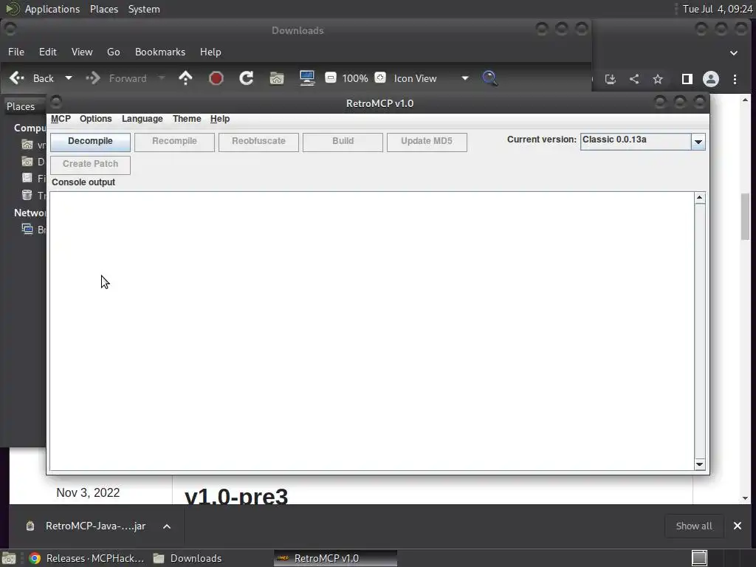The image size is (756, 567).
Task: Click the Build button in RetroMCP
Action: coord(343,142)
